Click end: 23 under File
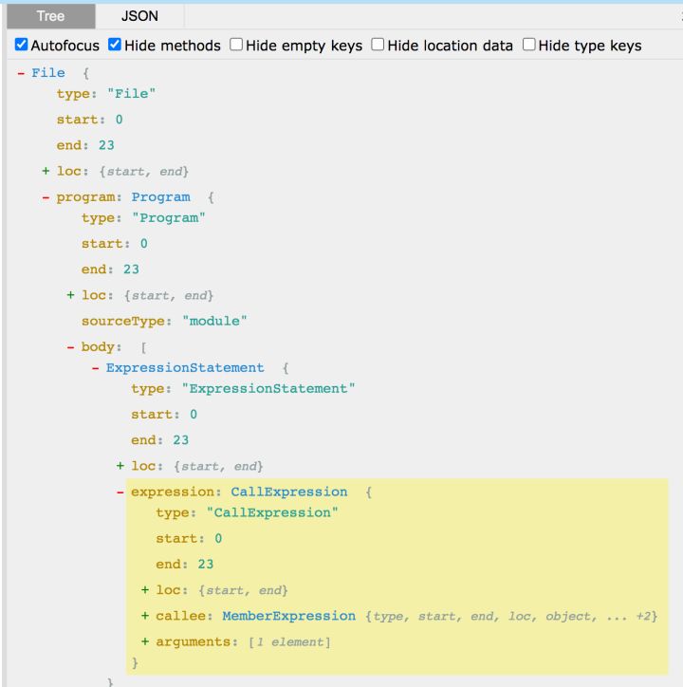Image resolution: width=683 pixels, height=687 pixels. coord(85,145)
